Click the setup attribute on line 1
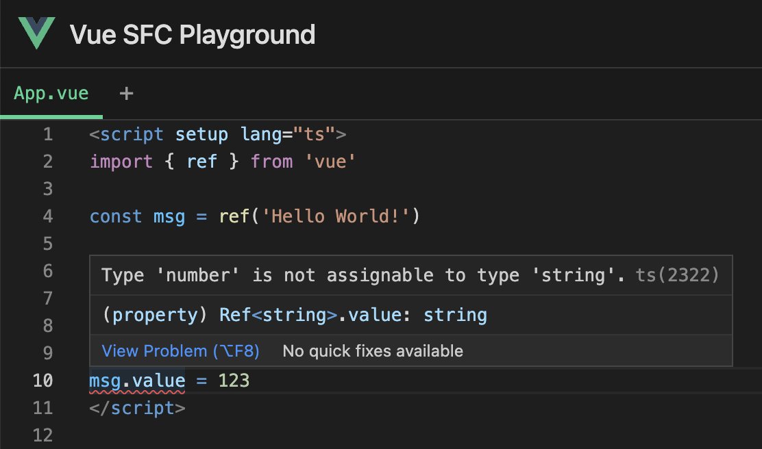The image size is (762, 449). (201, 134)
